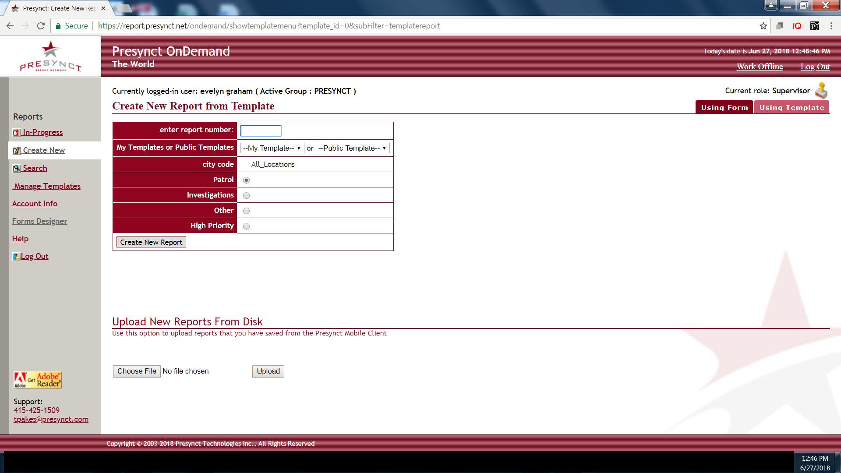Click the Supervisor role stamp icon

821,91
